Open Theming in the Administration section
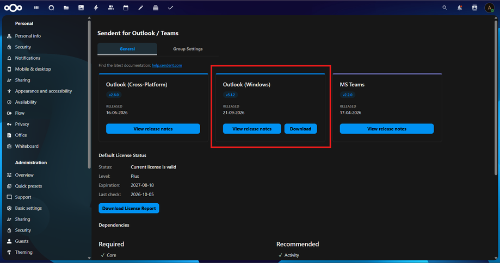Screen dimensions: 500x263 pyautogui.click(x=24, y=252)
